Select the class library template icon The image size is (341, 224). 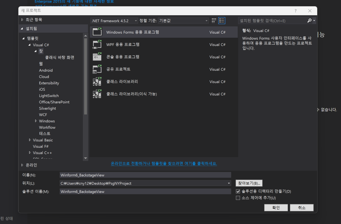pos(97,81)
